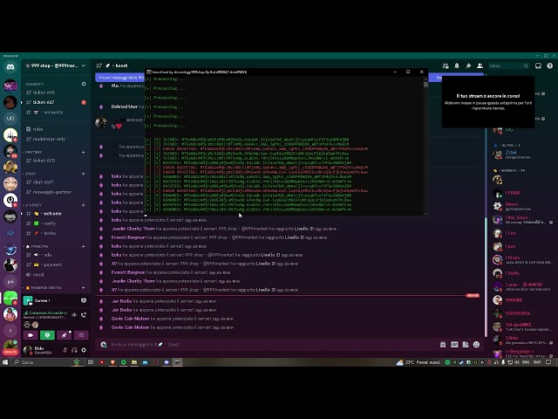The height and width of the screenshot is (419, 558).
Task: Open the threads icon in channel header
Action: (x=446, y=65)
